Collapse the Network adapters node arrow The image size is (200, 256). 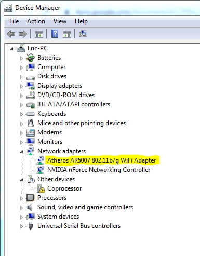click(21, 152)
